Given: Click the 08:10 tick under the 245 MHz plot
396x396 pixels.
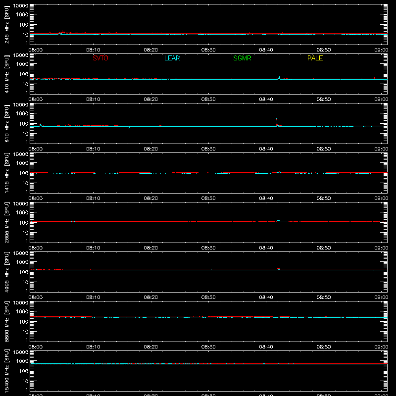Looking at the screenshot, I should pos(93,50).
